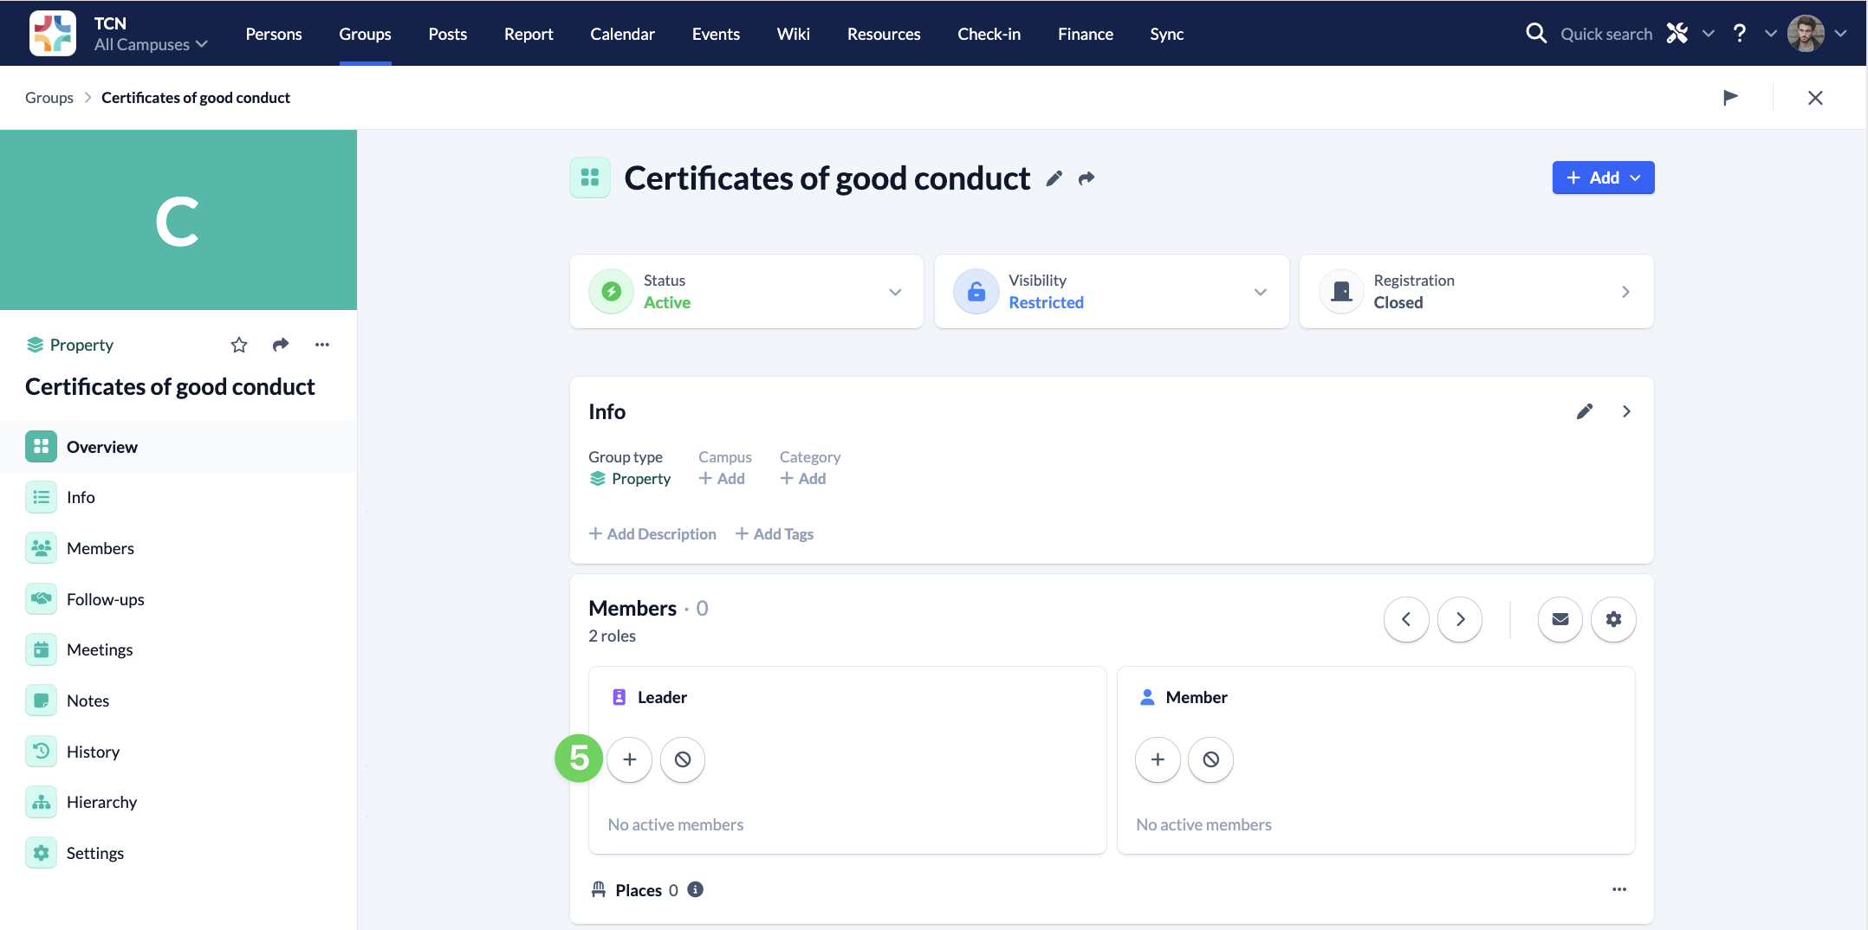Screen dimensions: 1868x930
Task: Open the email members envelope icon
Action: click(1560, 619)
